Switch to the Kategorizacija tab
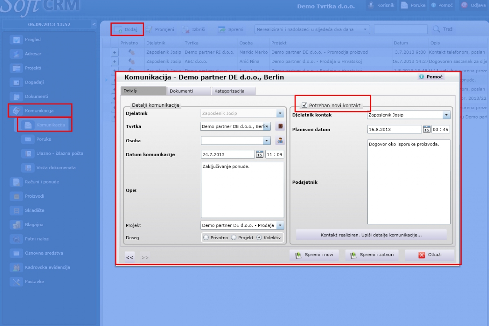Viewport: 489px width, 326px height. (233, 91)
